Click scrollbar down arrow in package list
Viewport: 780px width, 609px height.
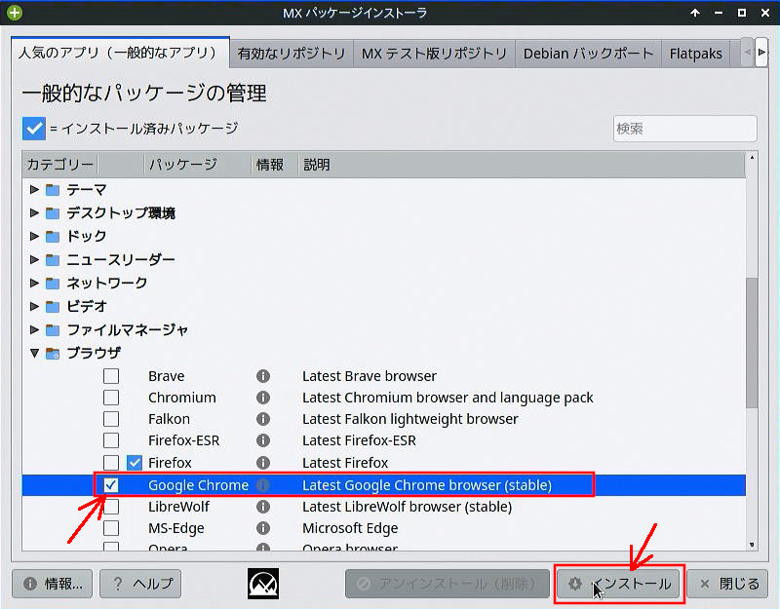click(x=752, y=545)
